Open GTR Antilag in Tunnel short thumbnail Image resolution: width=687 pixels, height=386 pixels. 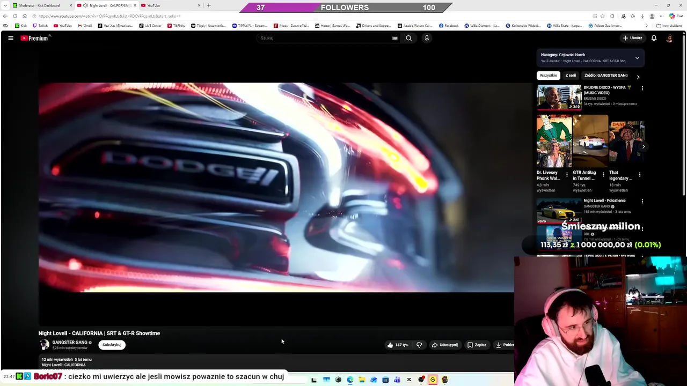coord(590,141)
